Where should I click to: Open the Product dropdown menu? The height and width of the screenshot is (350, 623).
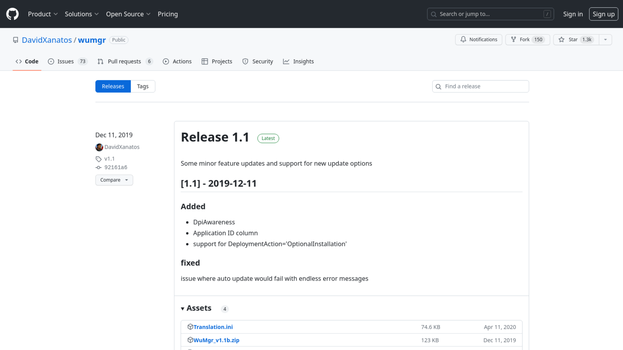pyautogui.click(x=43, y=14)
